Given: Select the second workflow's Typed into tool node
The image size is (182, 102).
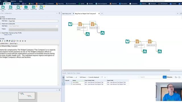Looking at the screenshot, I should pos(150,41).
